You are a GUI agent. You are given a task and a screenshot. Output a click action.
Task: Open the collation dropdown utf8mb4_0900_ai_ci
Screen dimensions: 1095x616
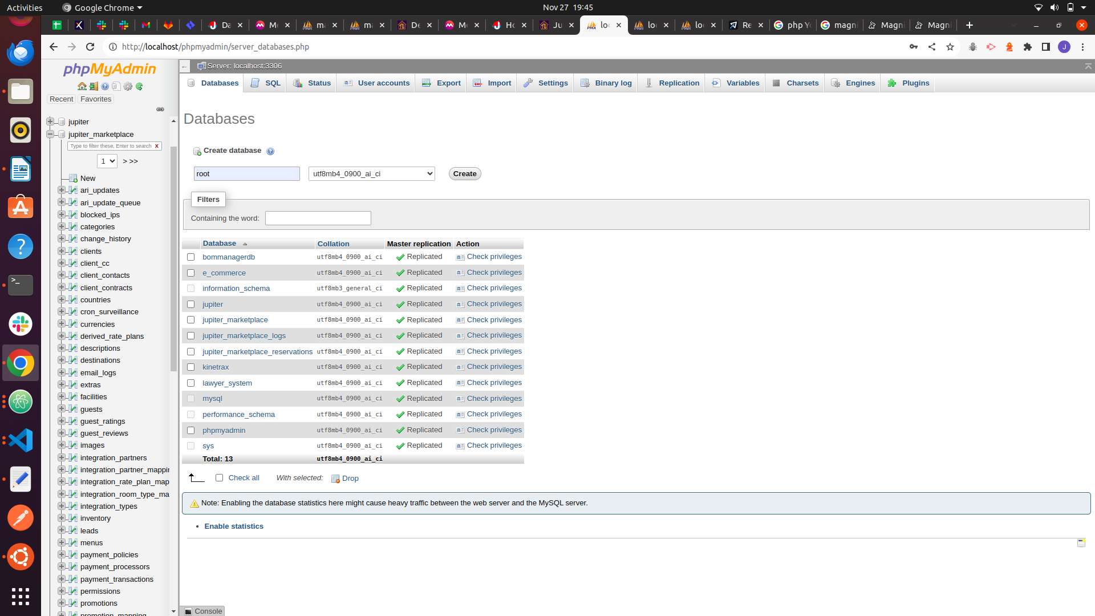tap(371, 174)
